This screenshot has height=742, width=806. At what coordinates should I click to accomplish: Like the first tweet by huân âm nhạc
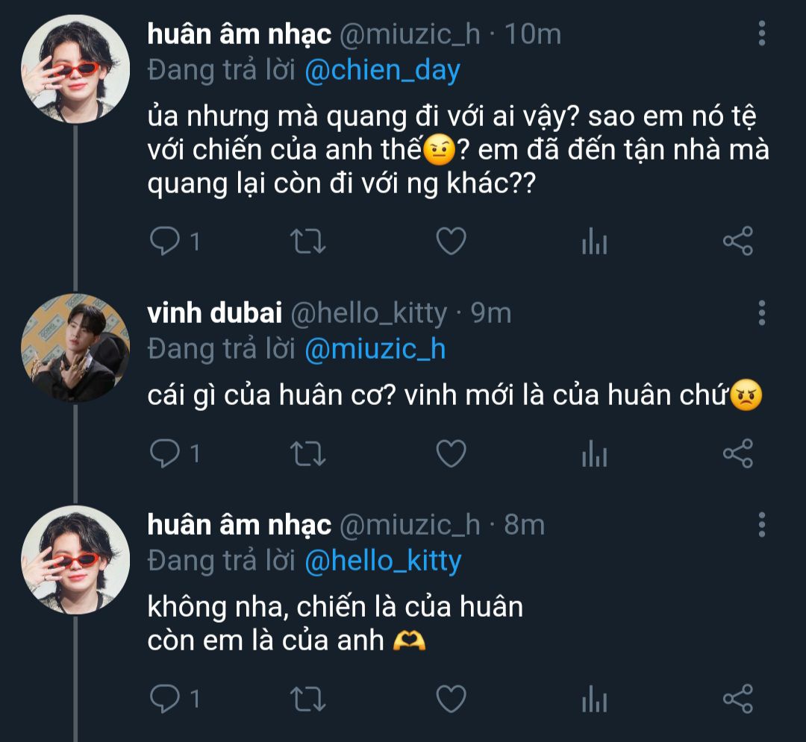451,242
